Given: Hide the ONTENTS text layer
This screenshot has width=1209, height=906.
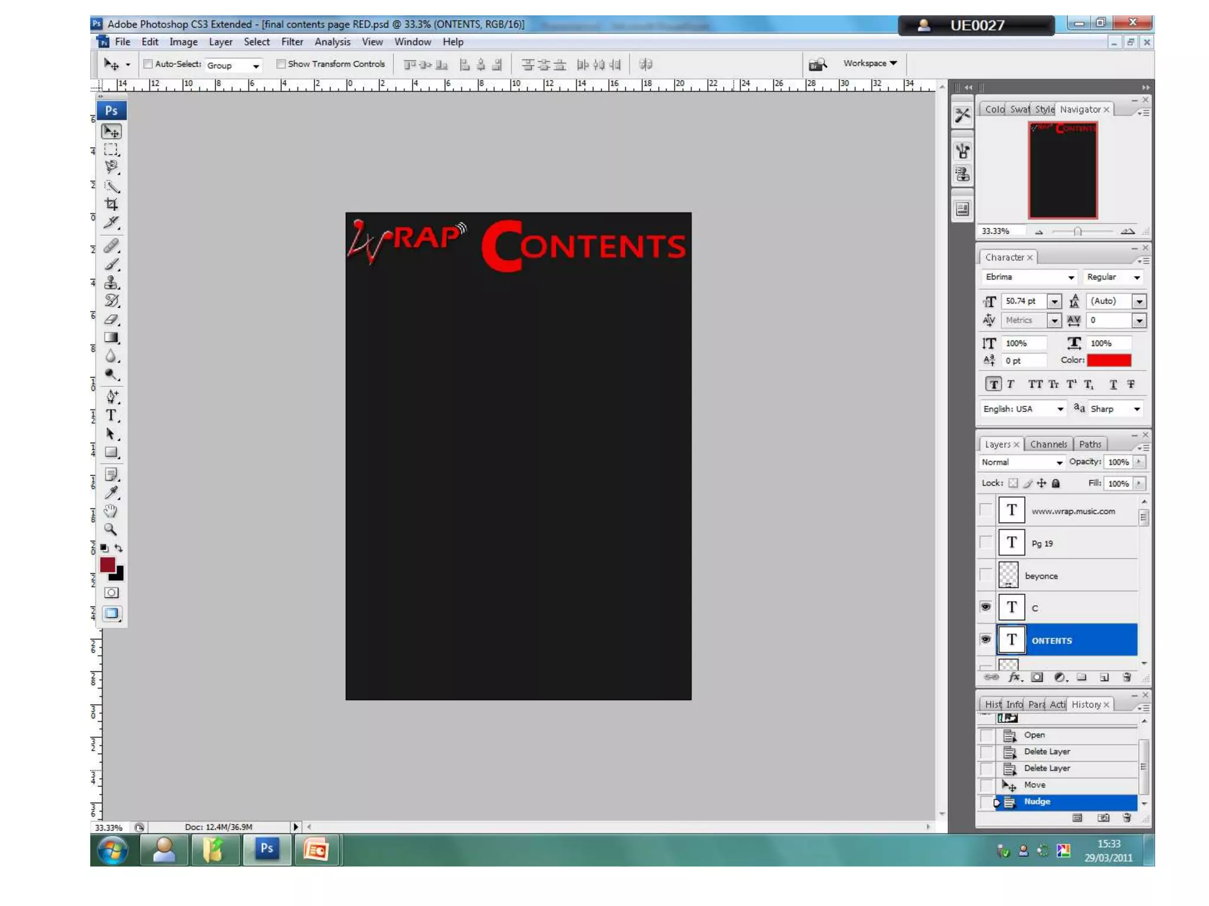Looking at the screenshot, I should (985, 639).
